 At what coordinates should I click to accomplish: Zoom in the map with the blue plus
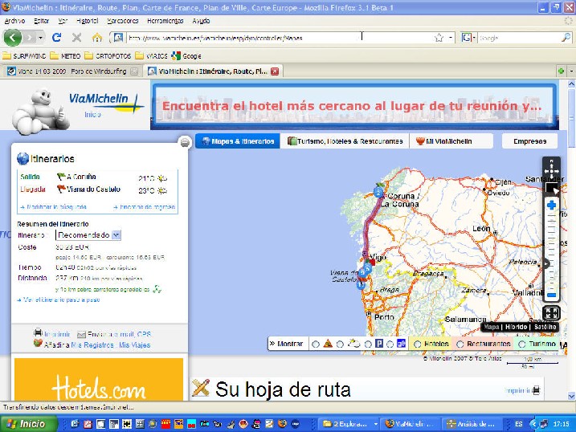(551, 206)
